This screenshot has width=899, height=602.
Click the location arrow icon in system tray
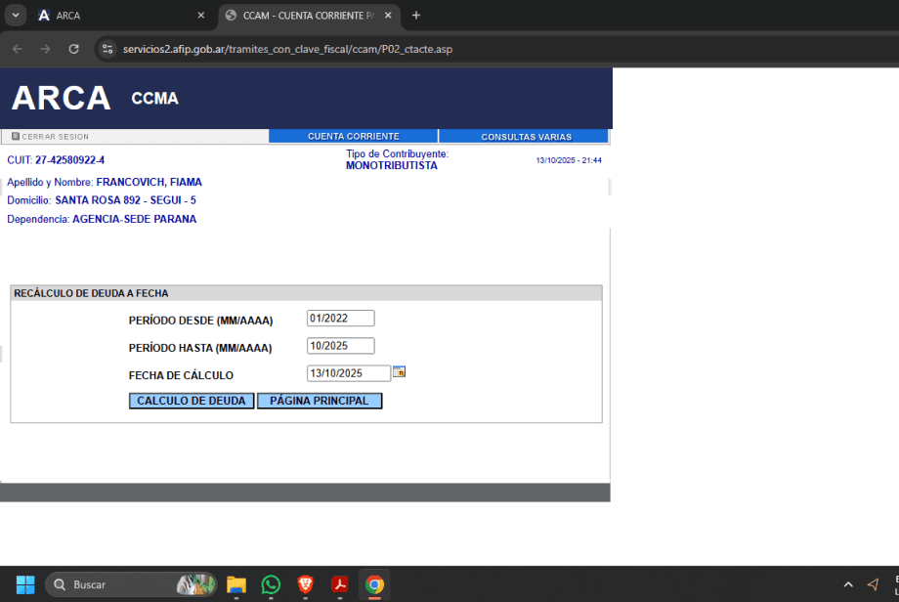click(874, 584)
